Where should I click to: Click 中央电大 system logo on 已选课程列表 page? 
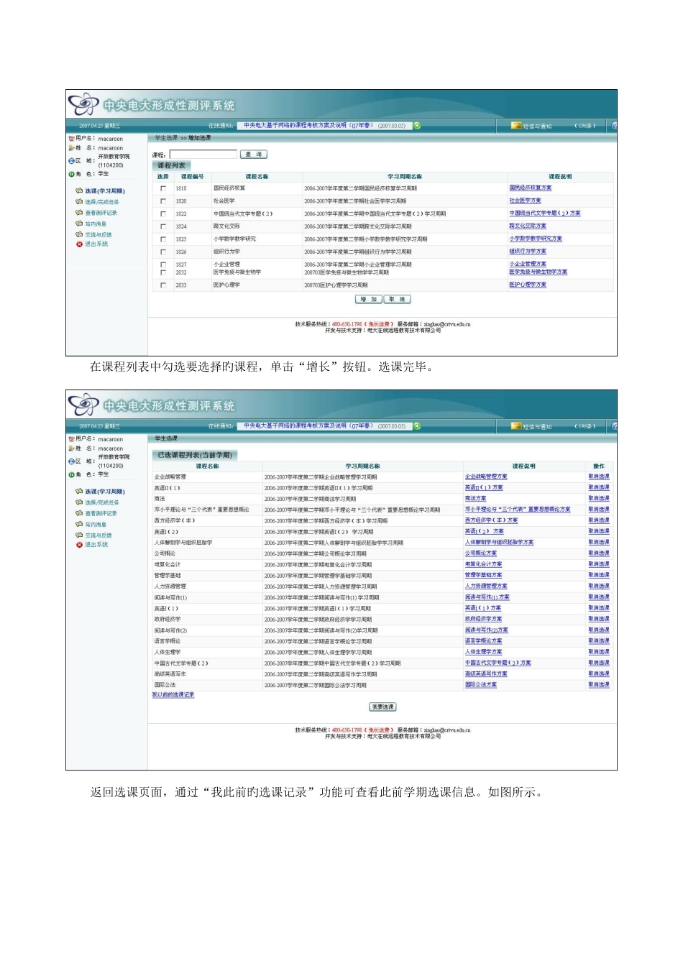click(x=83, y=405)
